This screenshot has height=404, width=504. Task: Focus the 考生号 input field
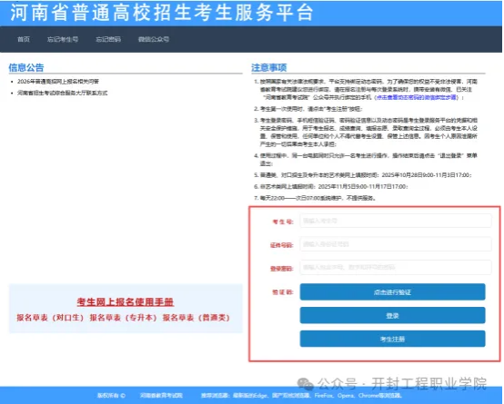pyautogui.click(x=396, y=221)
